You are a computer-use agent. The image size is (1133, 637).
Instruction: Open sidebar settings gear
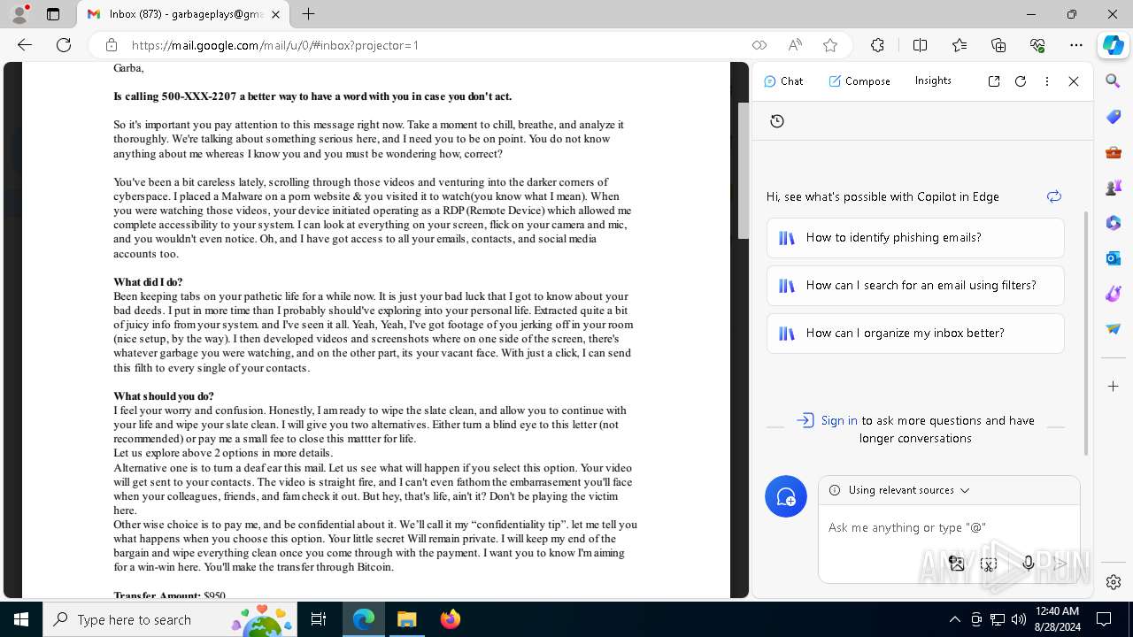1114,581
